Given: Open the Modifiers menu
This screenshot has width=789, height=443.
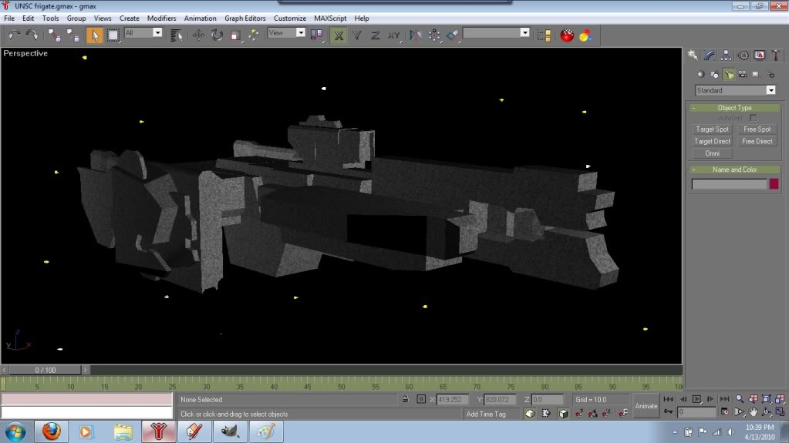Looking at the screenshot, I should click(161, 18).
